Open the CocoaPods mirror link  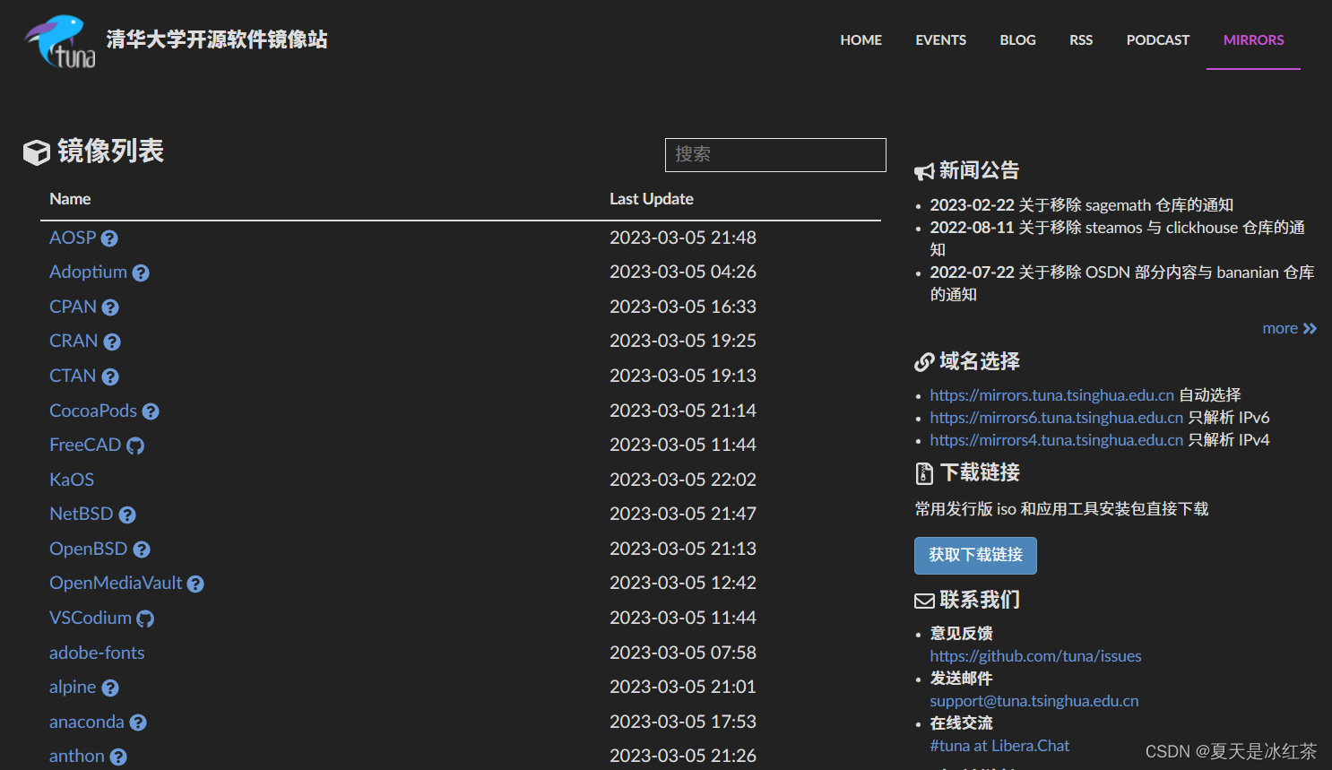click(93, 411)
